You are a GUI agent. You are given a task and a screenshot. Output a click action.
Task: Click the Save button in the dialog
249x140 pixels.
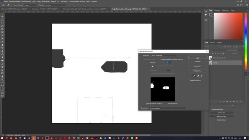(198, 71)
